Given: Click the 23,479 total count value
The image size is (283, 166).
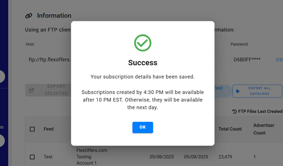Looking at the screenshot, I should coord(225,157).
